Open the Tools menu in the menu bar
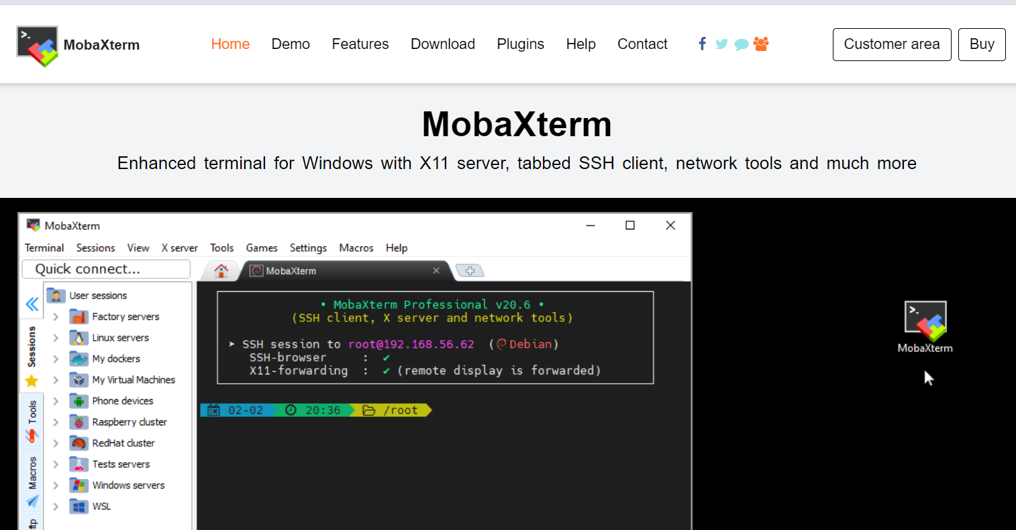The width and height of the screenshot is (1016, 530). pos(221,248)
